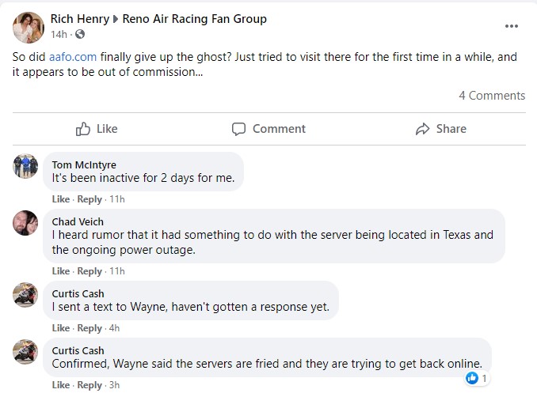Reply to Chad Veich's comment
537x393 pixels.
click(x=89, y=271)
